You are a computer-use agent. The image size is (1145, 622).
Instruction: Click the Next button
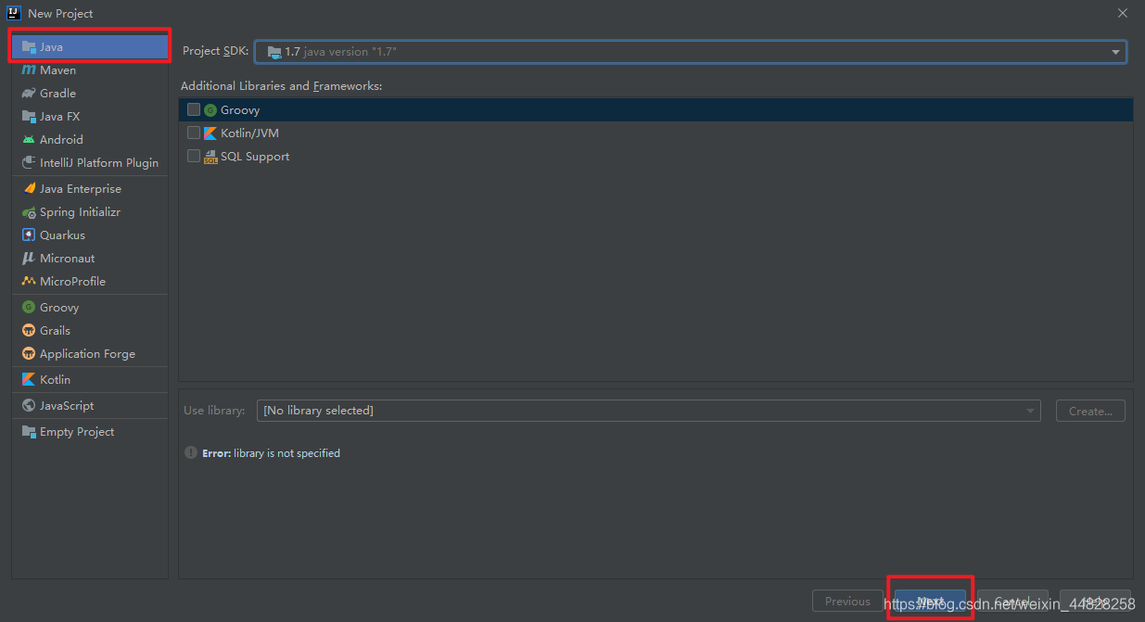tap(930, 601)
